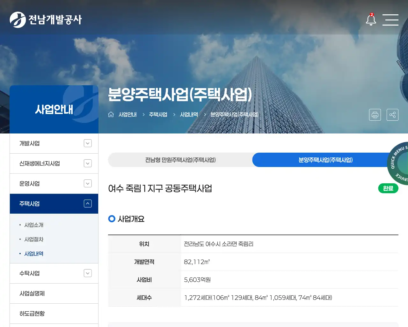Click the share page icon

click(392, 115)
